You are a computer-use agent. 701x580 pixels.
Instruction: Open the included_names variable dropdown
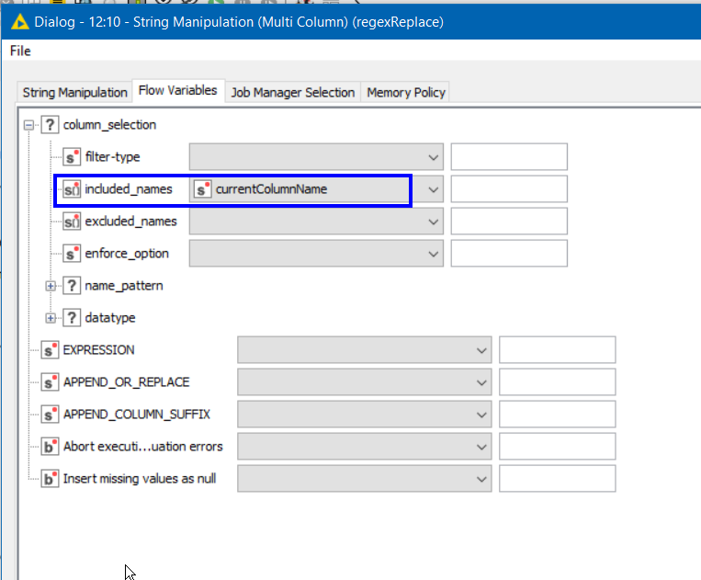pyautogui.click(x=434, y=189)
